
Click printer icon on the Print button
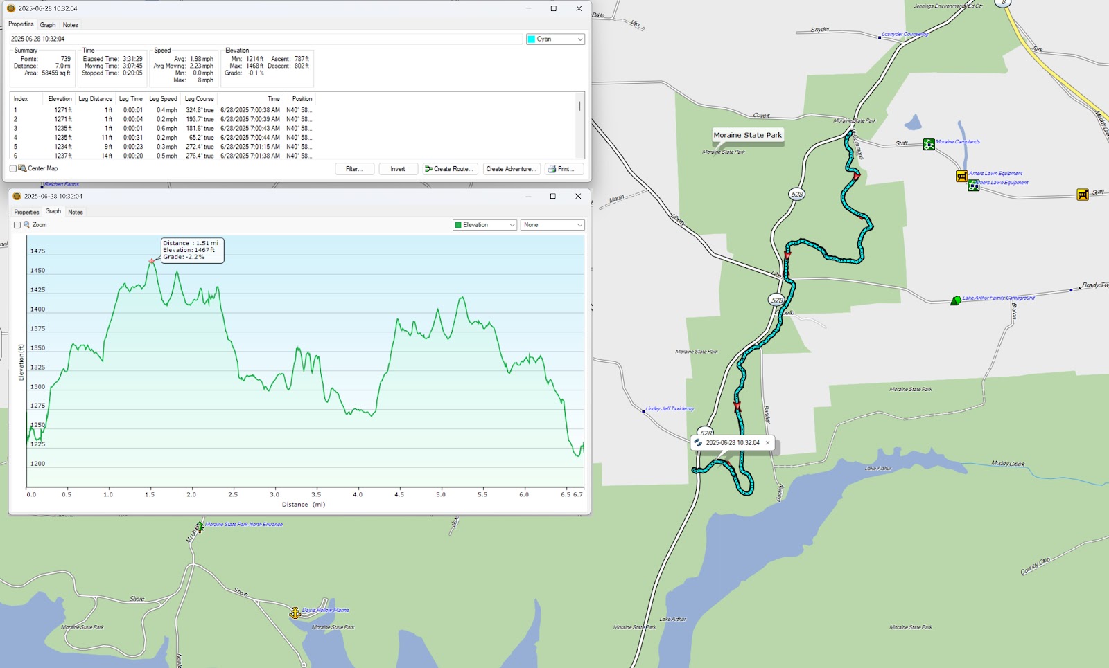(x=552, y=169)
